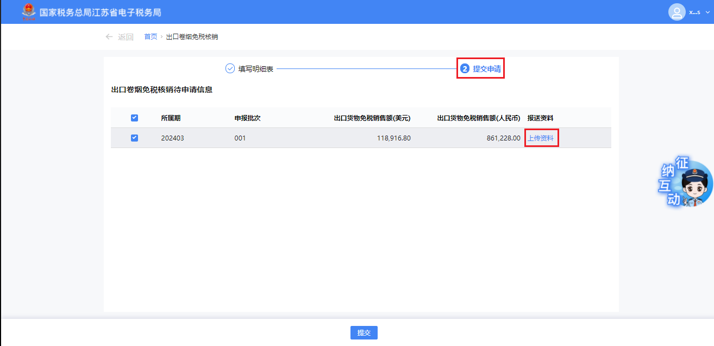Uncheck the checkbox for the 202403 row
The width and height of the screenshot is (714, 346).
click(134, 138)
